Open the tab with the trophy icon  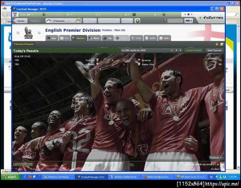(136, 38)
